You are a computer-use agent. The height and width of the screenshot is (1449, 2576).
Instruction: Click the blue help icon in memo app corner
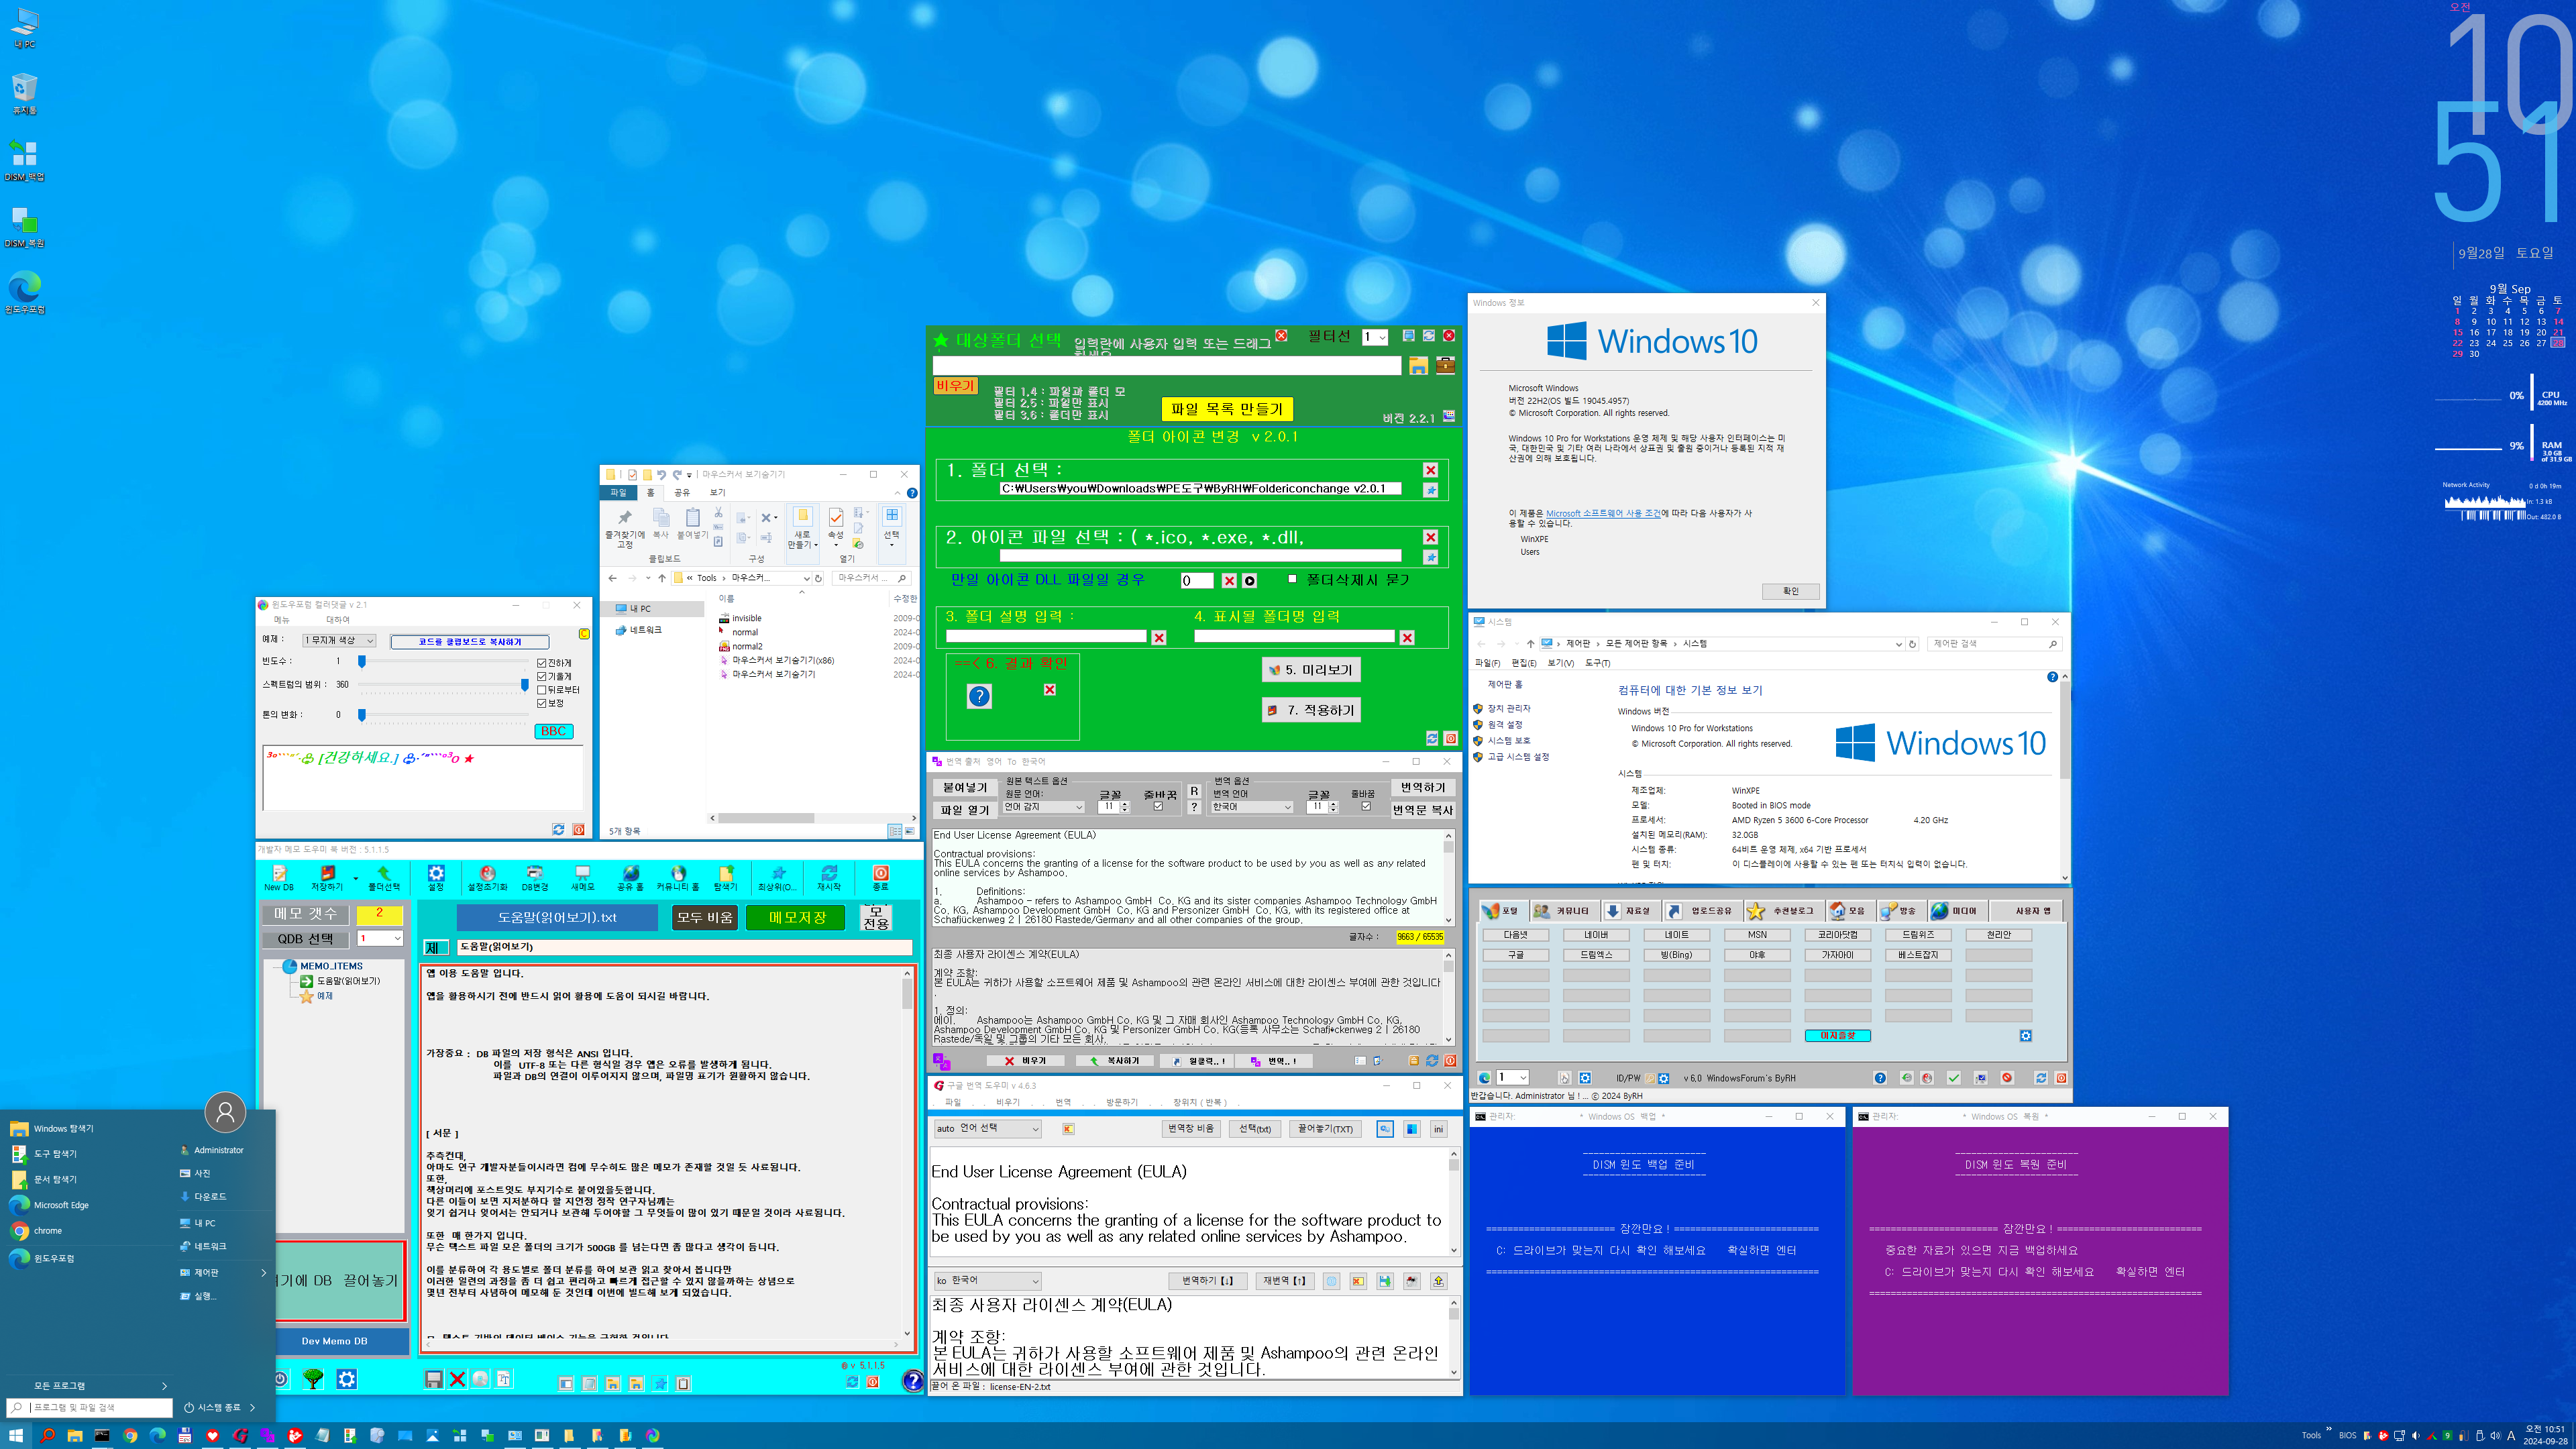[912, 1381]
